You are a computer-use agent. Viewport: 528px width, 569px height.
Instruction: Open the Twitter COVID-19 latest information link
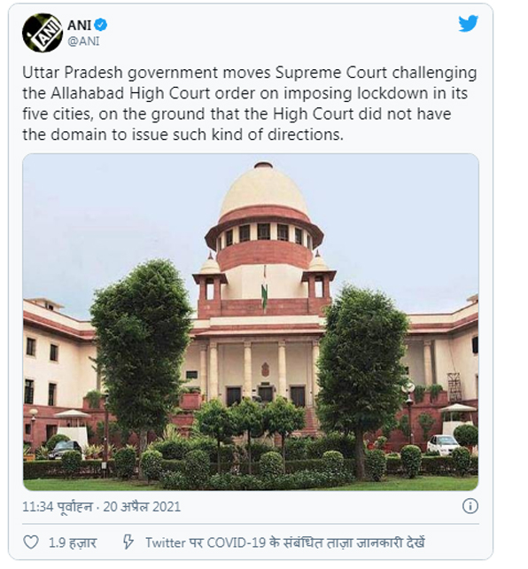pyautogui.click(x=284, y=542)
